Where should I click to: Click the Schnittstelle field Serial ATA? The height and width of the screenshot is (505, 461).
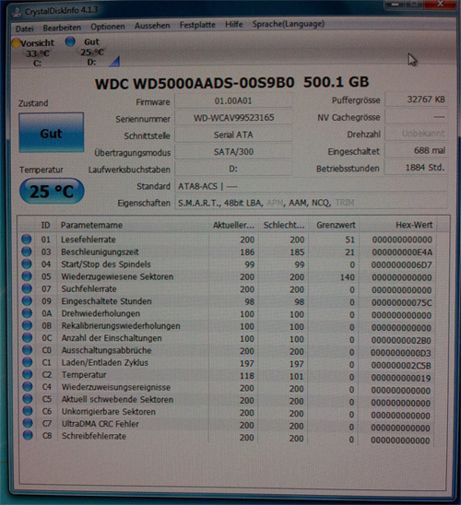tap(233, 135)
